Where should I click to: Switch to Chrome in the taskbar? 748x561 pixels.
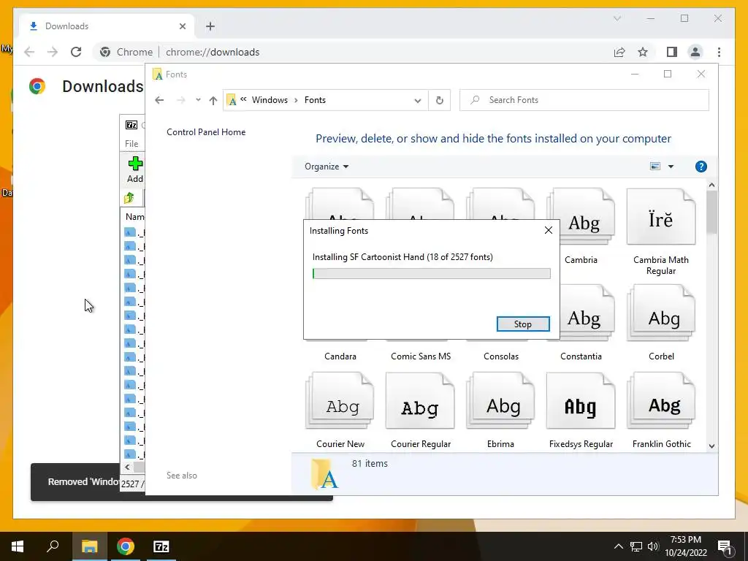[x=126, y=546]
